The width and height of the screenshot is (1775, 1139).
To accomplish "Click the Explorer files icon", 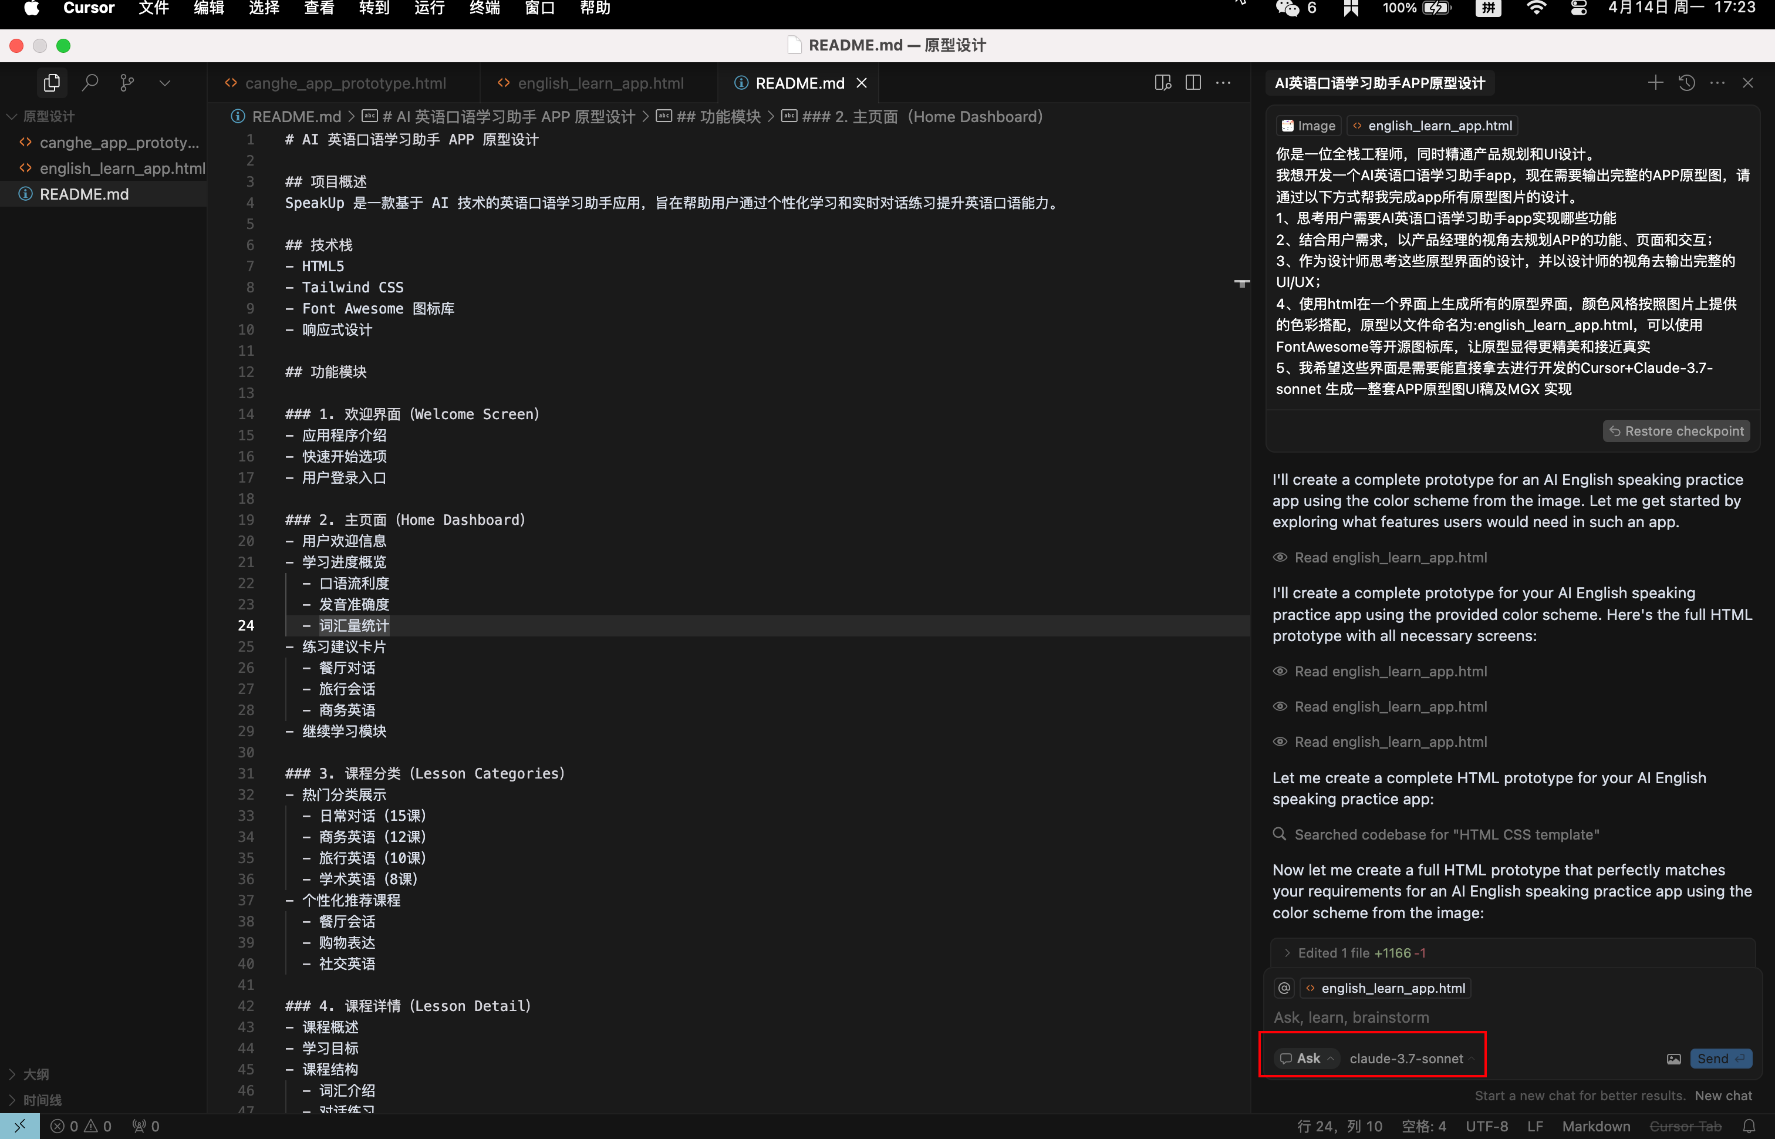I will coord(52,83).
